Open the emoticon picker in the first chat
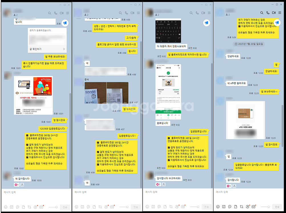Screen dimensions: 286x213 5,207
